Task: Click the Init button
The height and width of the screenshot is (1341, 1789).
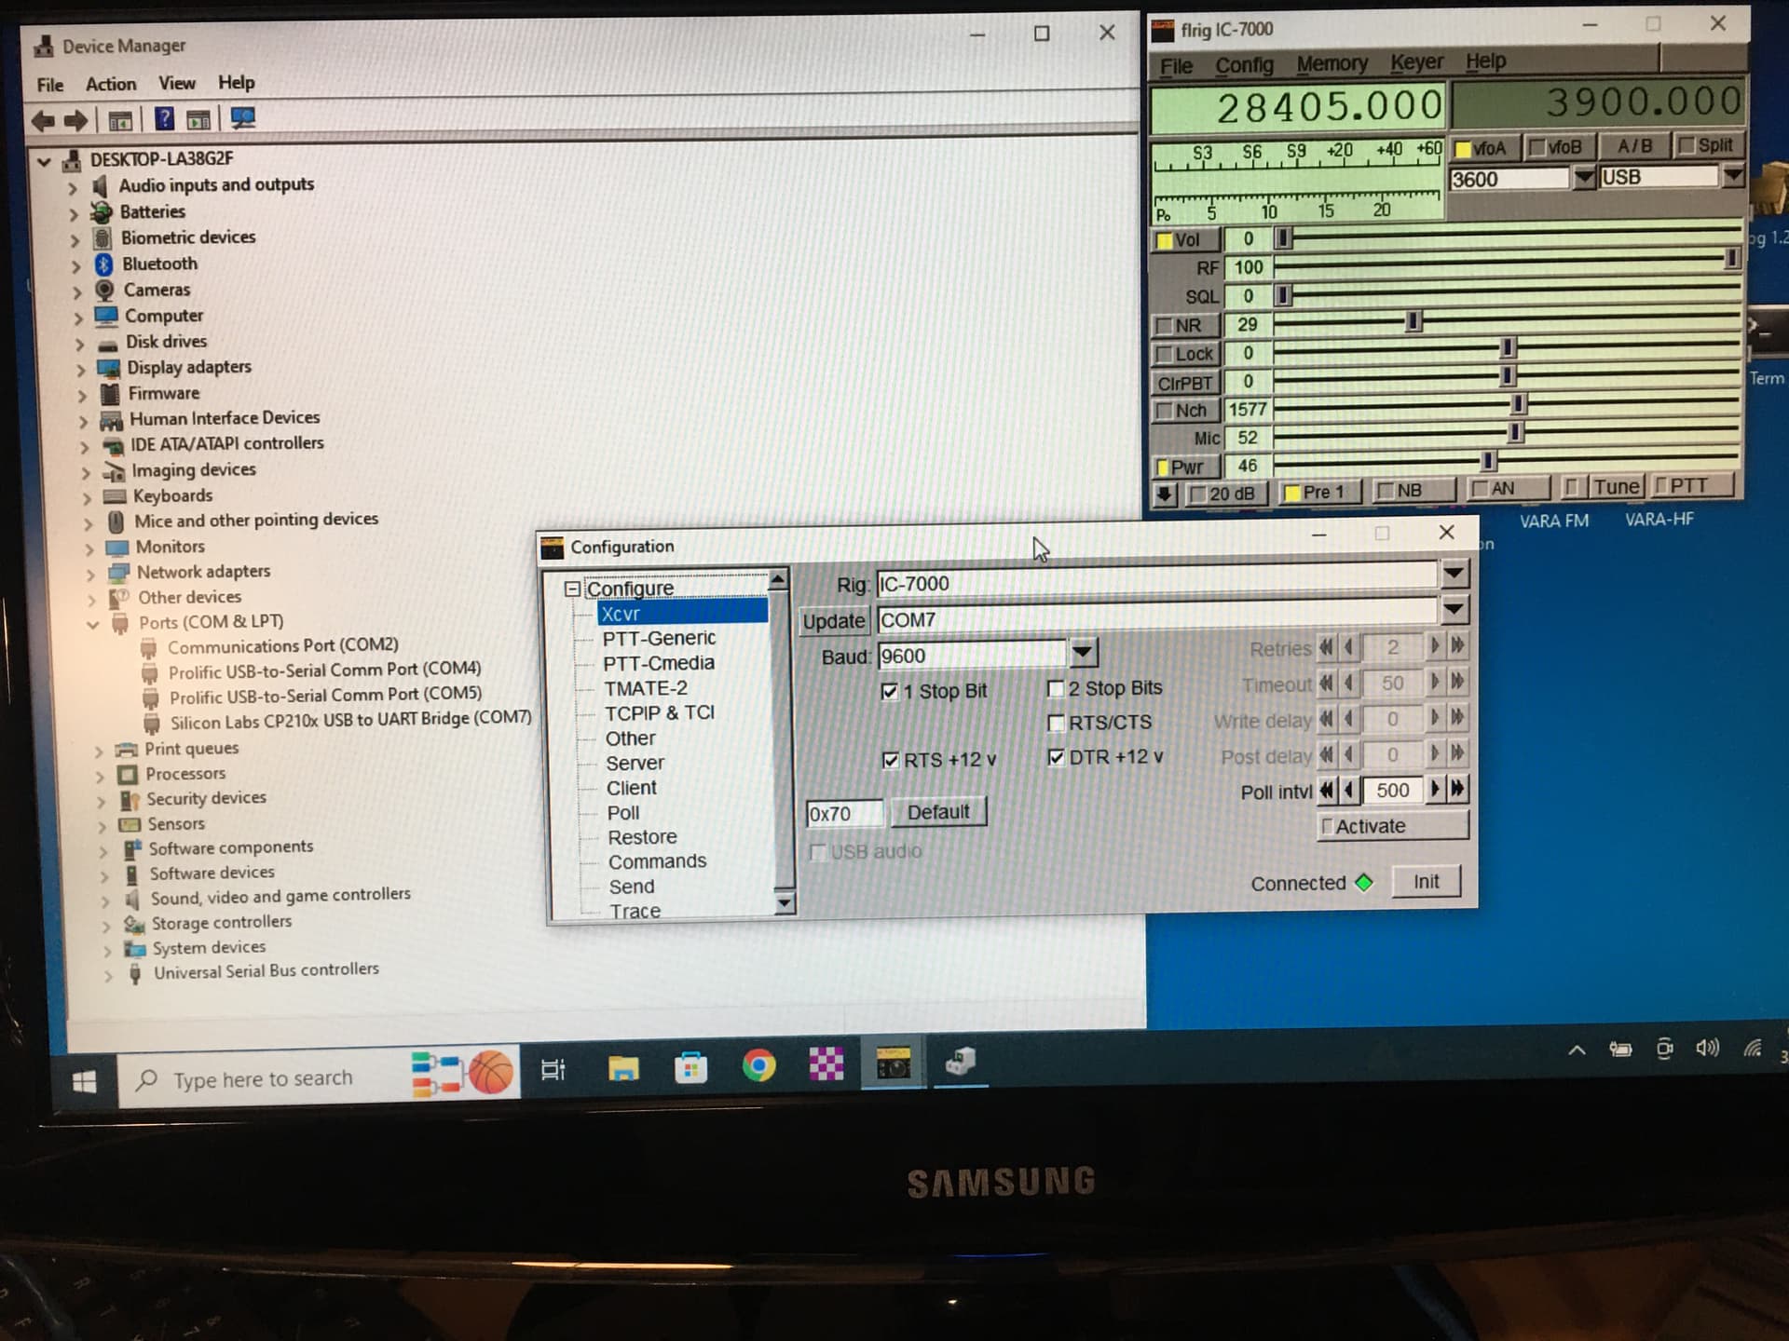Action: tap(1426, 881)
